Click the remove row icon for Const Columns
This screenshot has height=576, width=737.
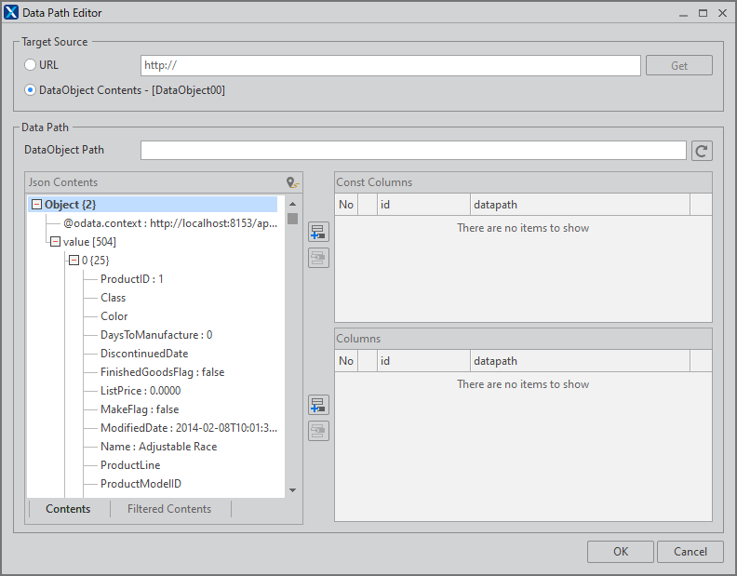(x=318, y=258)
